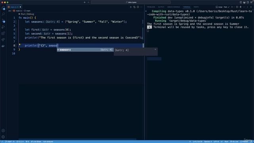Click the Rust language mode indicator
254x143 pixels.
226,141
